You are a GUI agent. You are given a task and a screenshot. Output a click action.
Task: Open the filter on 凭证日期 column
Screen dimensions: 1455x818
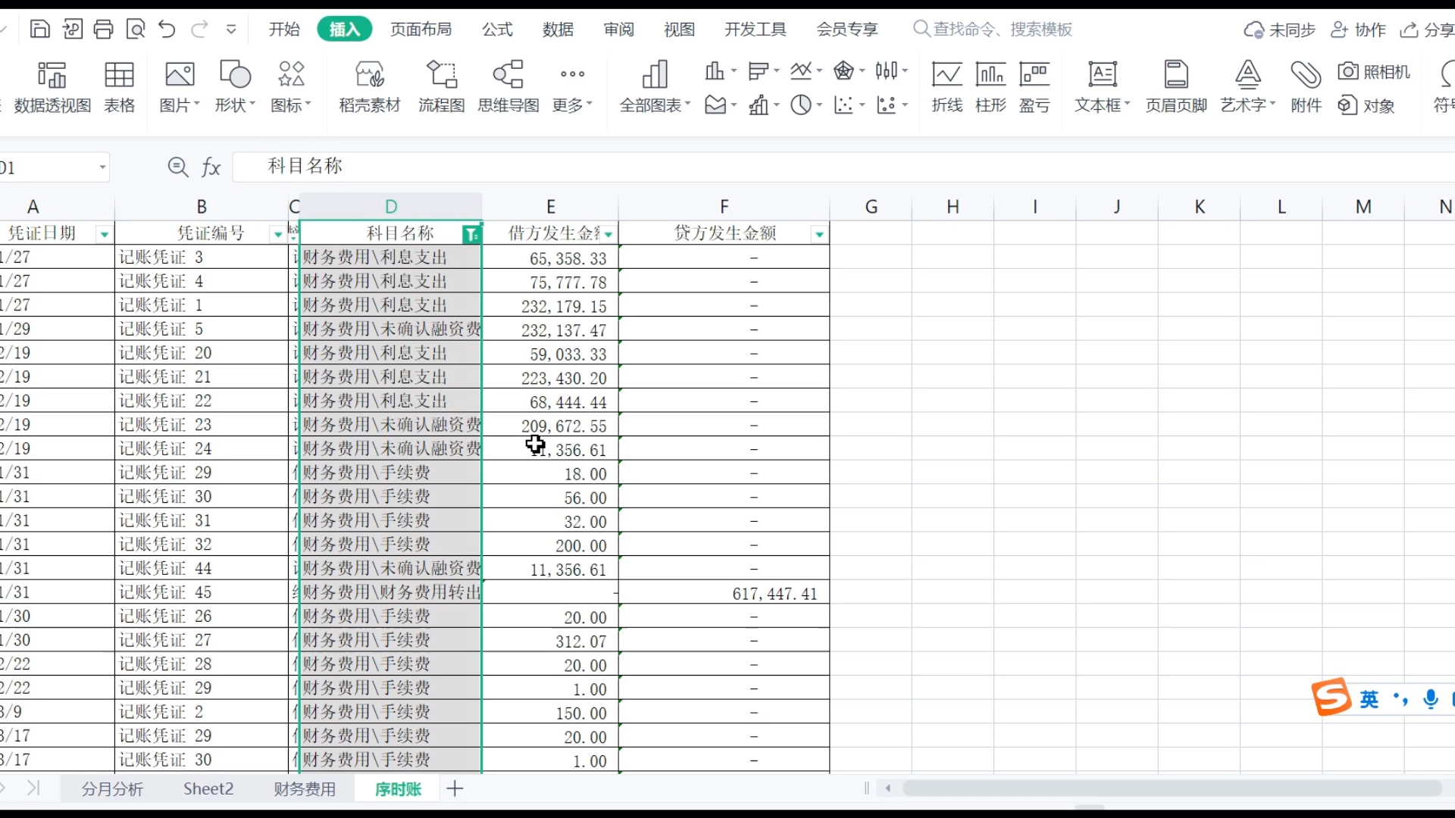104,234
